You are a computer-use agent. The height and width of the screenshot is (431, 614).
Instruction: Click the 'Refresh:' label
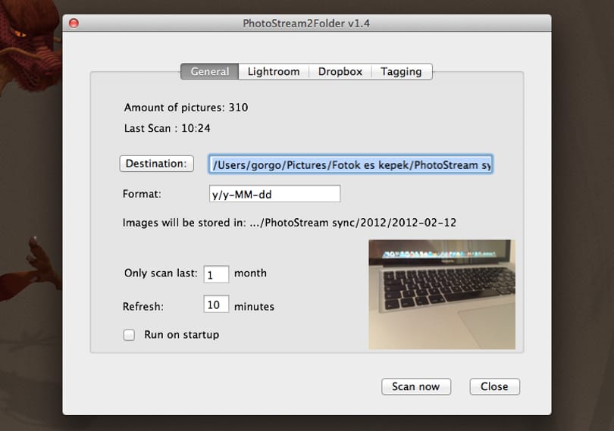point(143,306)
